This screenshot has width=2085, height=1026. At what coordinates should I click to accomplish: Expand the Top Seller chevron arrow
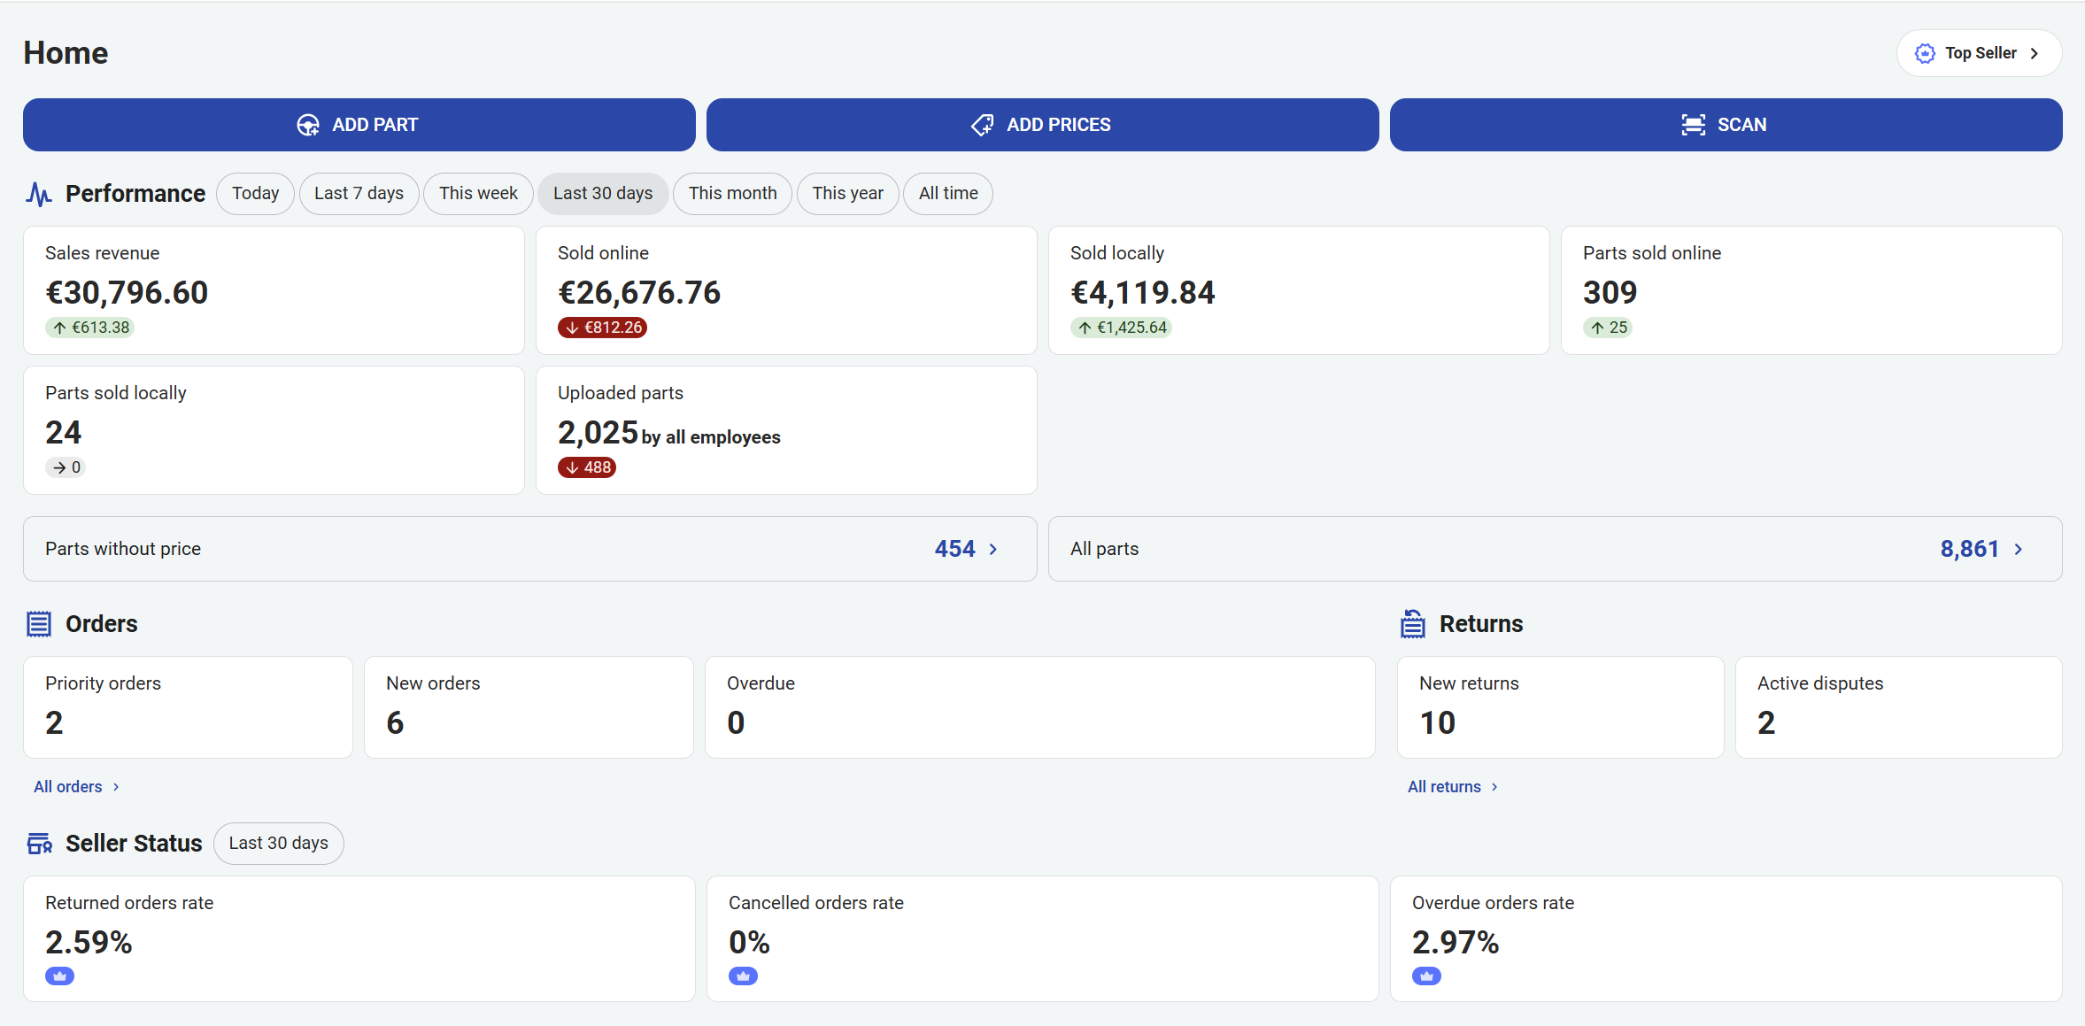tap(2035, 53)
